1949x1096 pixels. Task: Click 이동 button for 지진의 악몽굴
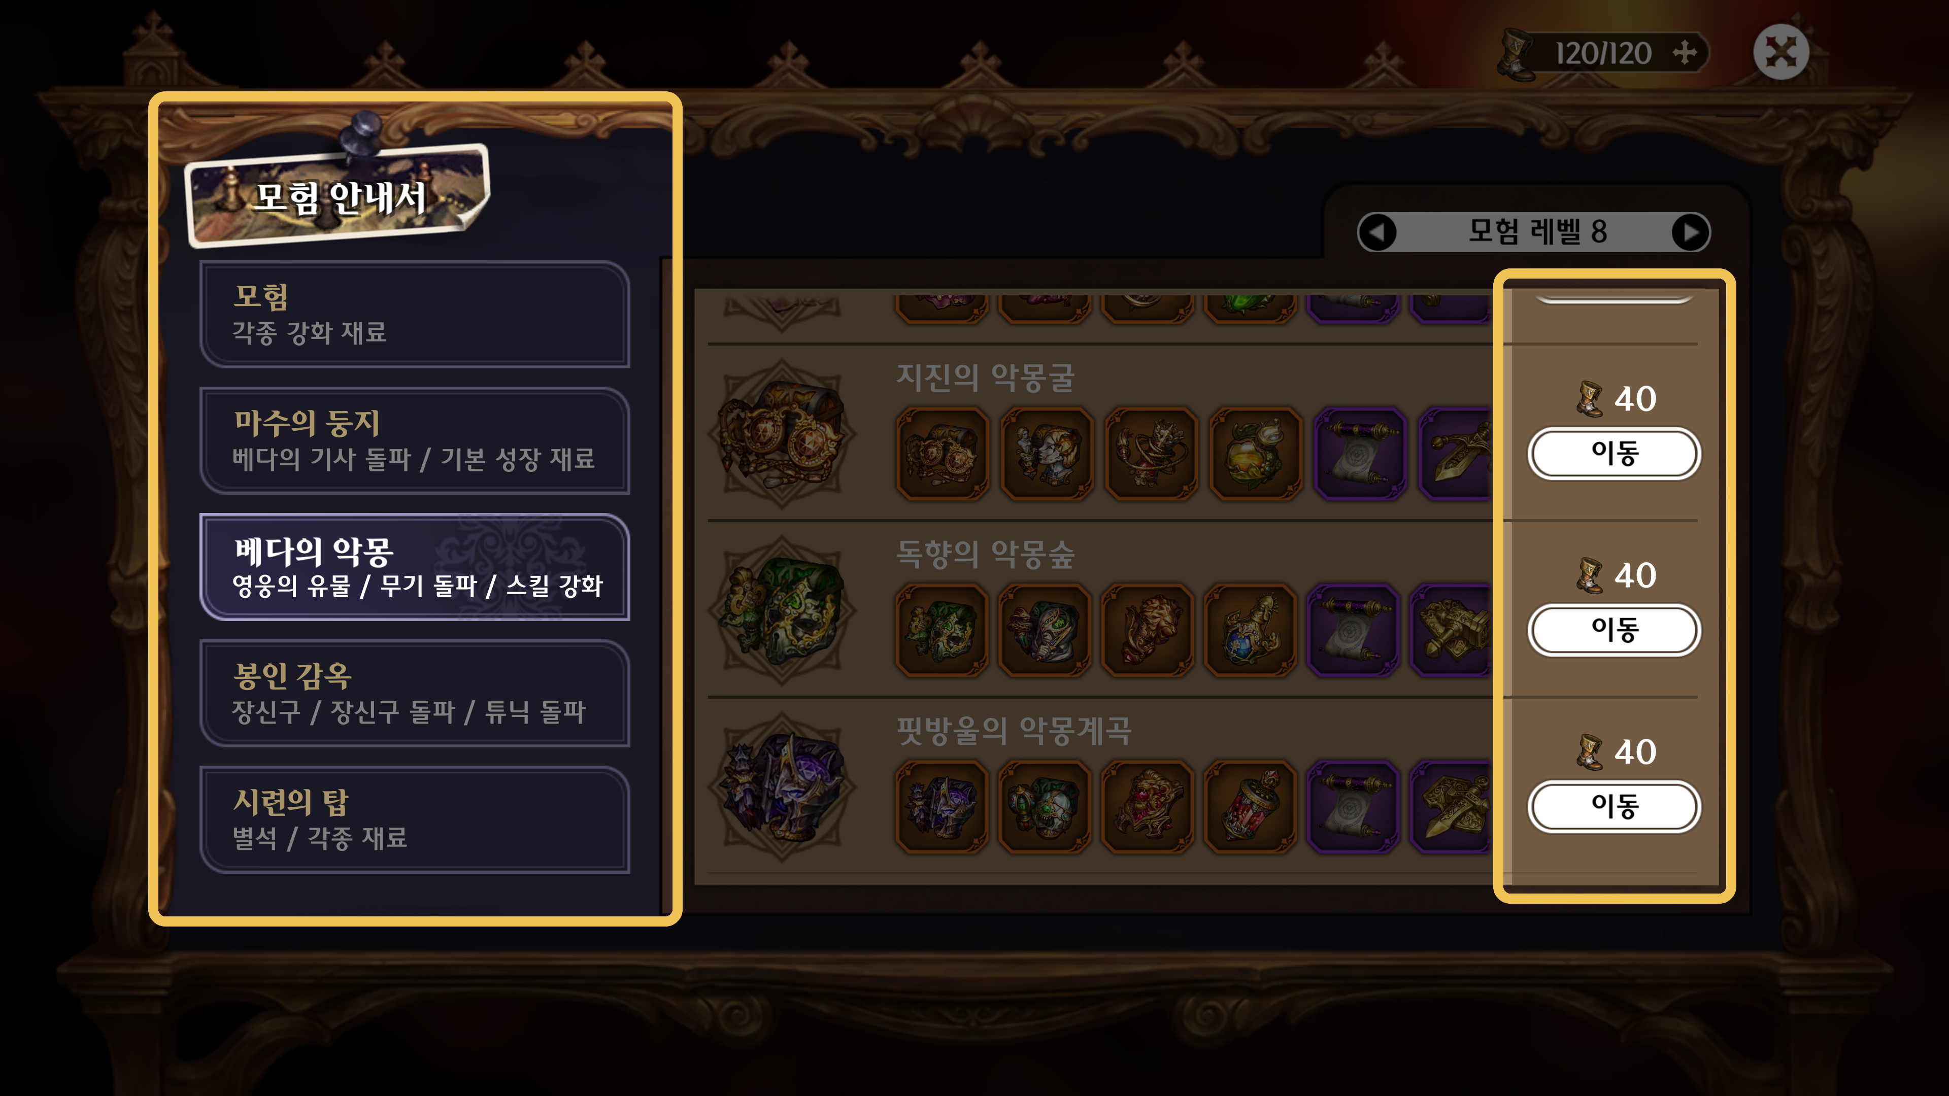(1614, 453)
